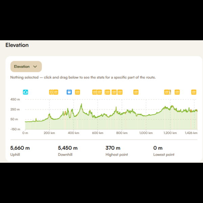
Task: Click the chevron arrow in the Elevation dropdown
Action: pyautogui.click(x=35, y=67)
